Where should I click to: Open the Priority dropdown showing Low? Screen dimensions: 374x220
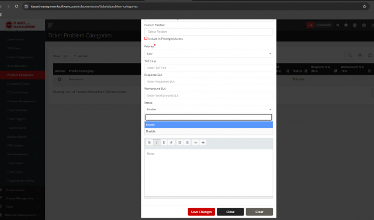209,54
